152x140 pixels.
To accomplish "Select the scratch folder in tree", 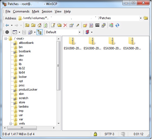I will point(24,98).
